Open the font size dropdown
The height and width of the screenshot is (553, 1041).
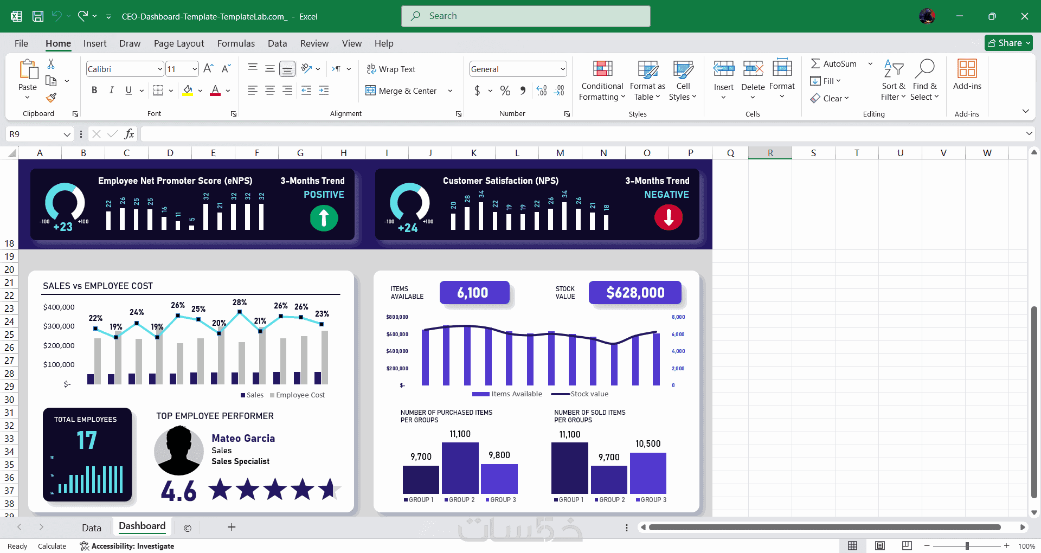[195, 69]
